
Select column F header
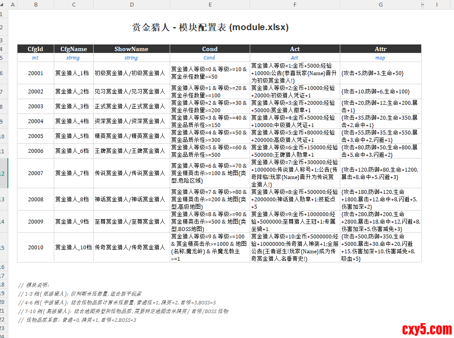click(295, 4)
